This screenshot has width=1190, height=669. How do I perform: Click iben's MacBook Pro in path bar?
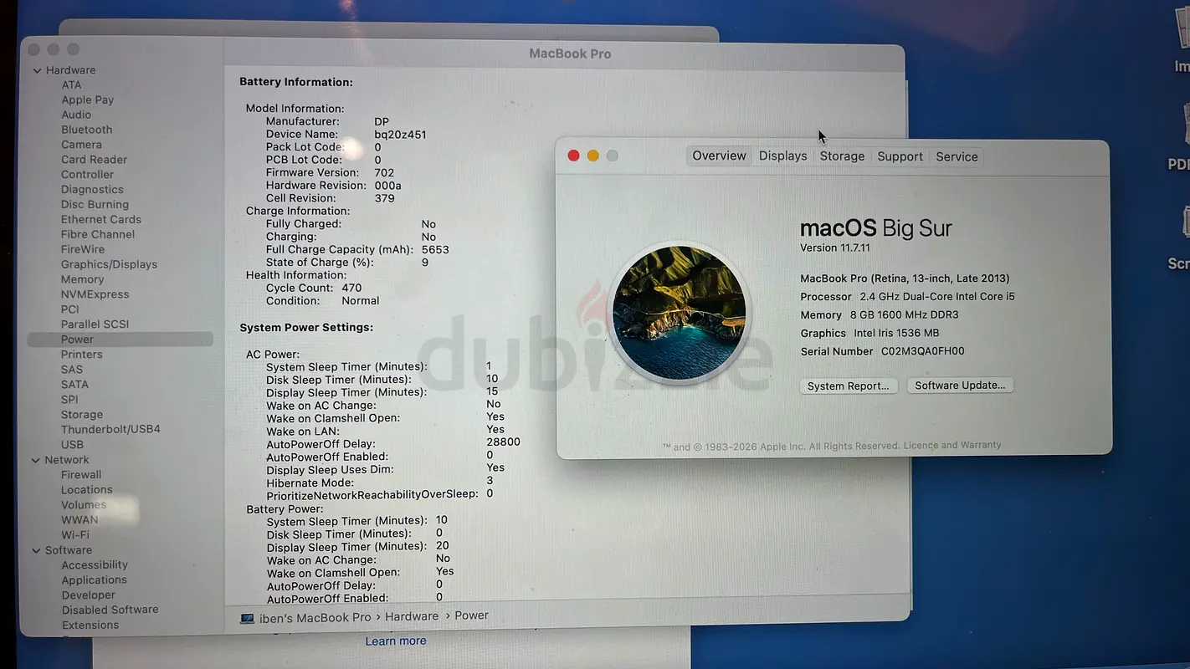point(315,618)
